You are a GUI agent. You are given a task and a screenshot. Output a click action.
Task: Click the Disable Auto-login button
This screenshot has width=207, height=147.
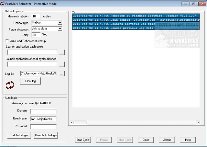pyautogui.click(x=46, y=135)
